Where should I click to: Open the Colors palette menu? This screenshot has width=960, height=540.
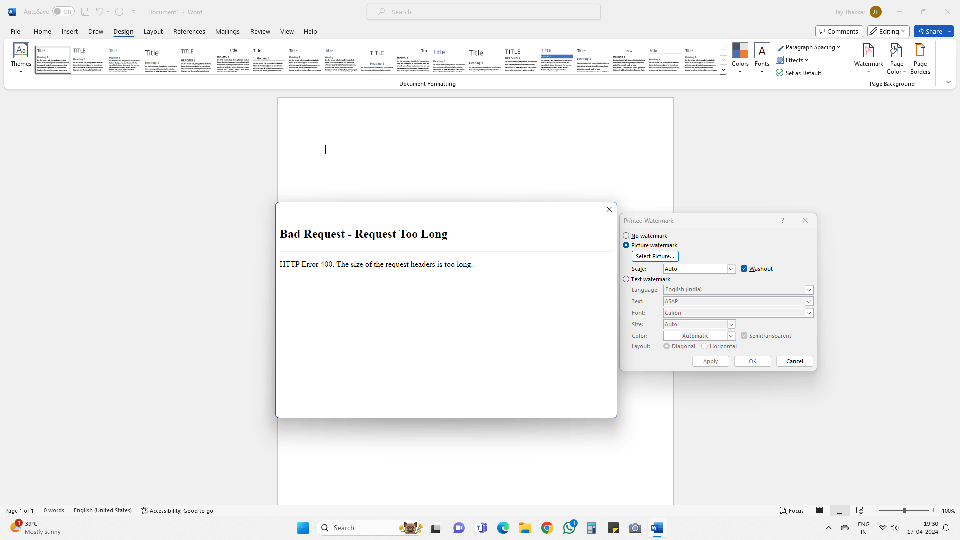tap(740, 59)
